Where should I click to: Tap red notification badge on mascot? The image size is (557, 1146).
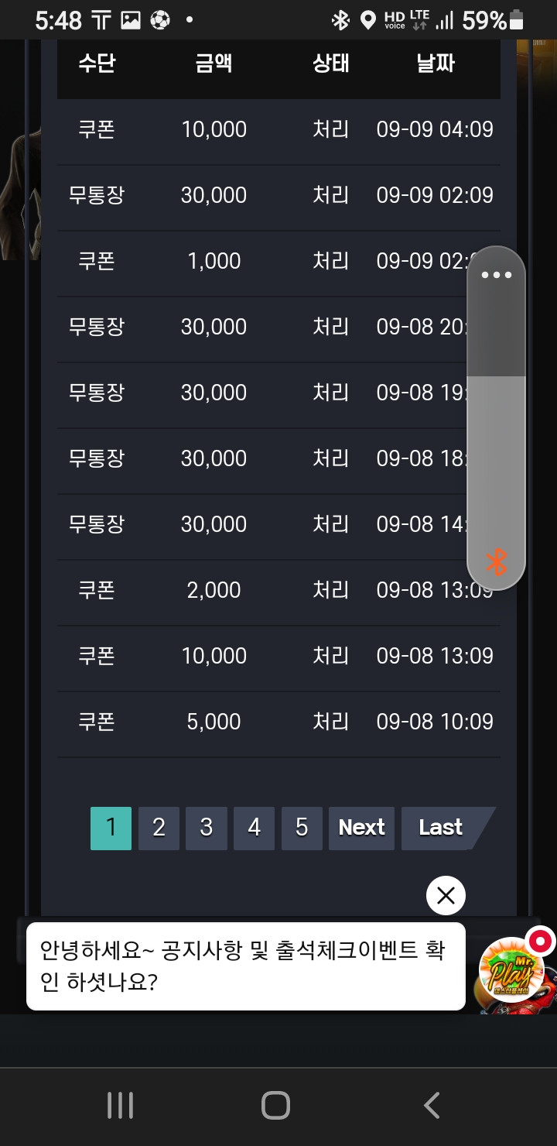[540, 942]
